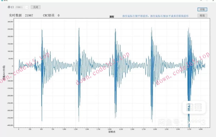The width and height of the screenshot is (216, 137).
Task: Click the realtime data value 21967
Action: [29, 15]
